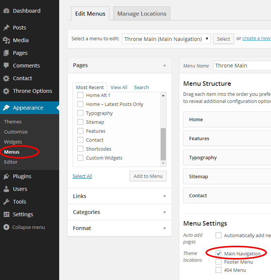The height and width of the screenshot is (280, 271).
Task: Click the Contact gear icon
Action: tap(6, 78)
